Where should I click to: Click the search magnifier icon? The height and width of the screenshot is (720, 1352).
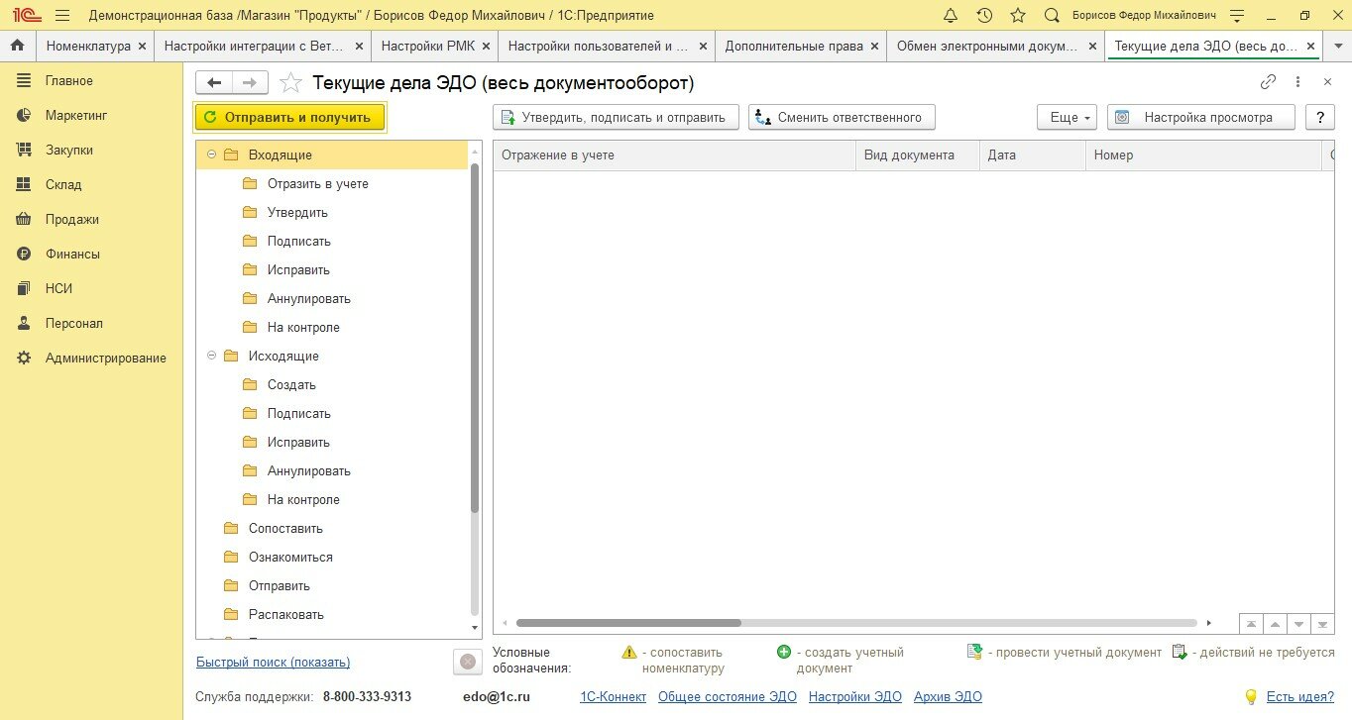click(x=1052, y=15)
